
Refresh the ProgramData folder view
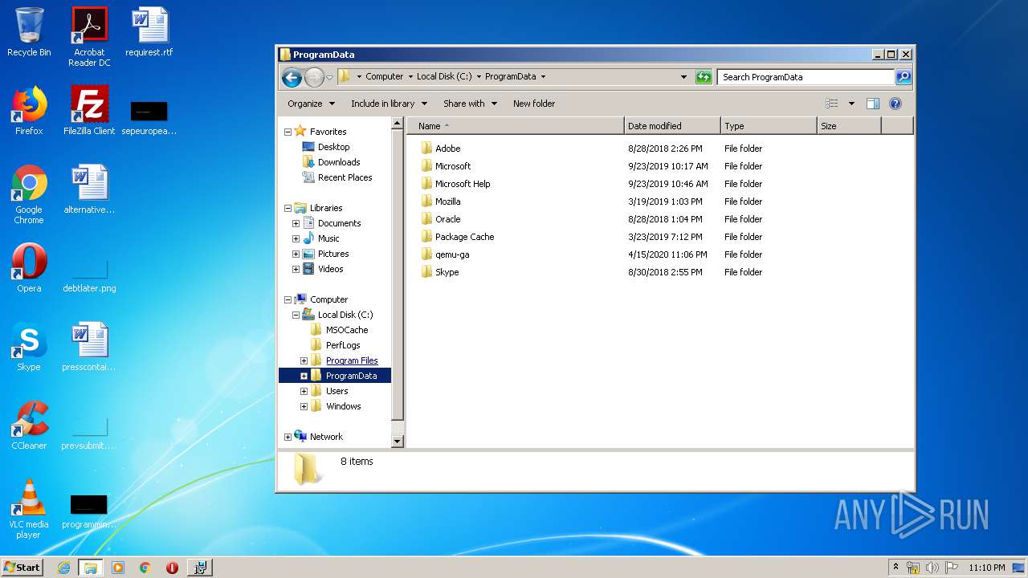pos(704,77)
